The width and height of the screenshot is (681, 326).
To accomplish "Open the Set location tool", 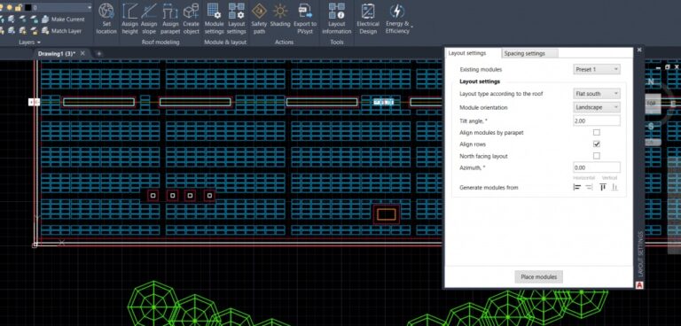I will pos(106,19).
